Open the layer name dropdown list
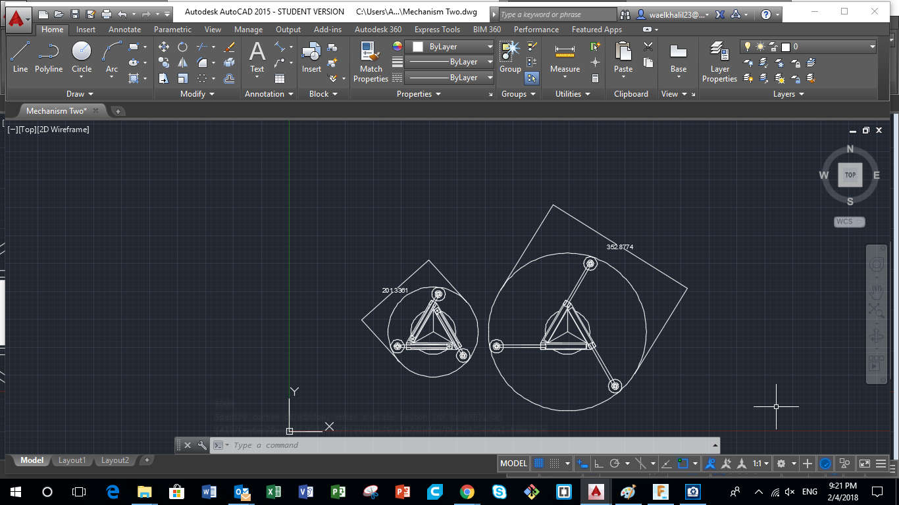 pyautogui.click(x=872, y=47)
